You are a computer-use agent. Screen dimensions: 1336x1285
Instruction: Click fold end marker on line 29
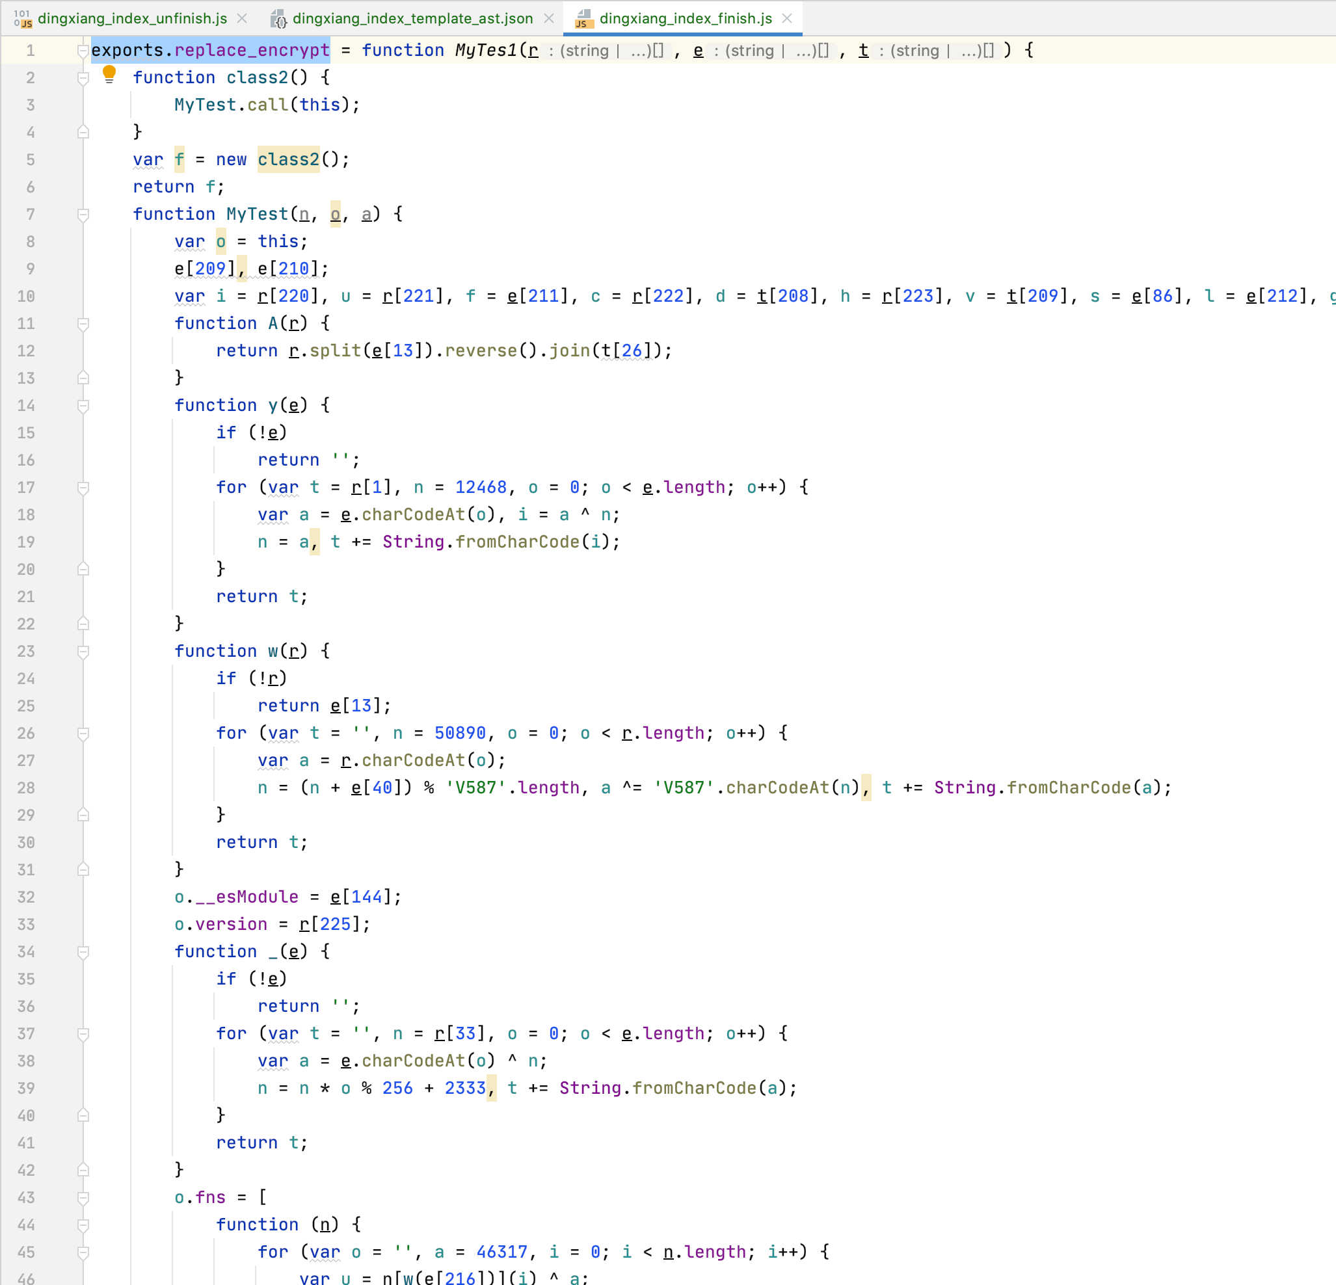[83, 815]
